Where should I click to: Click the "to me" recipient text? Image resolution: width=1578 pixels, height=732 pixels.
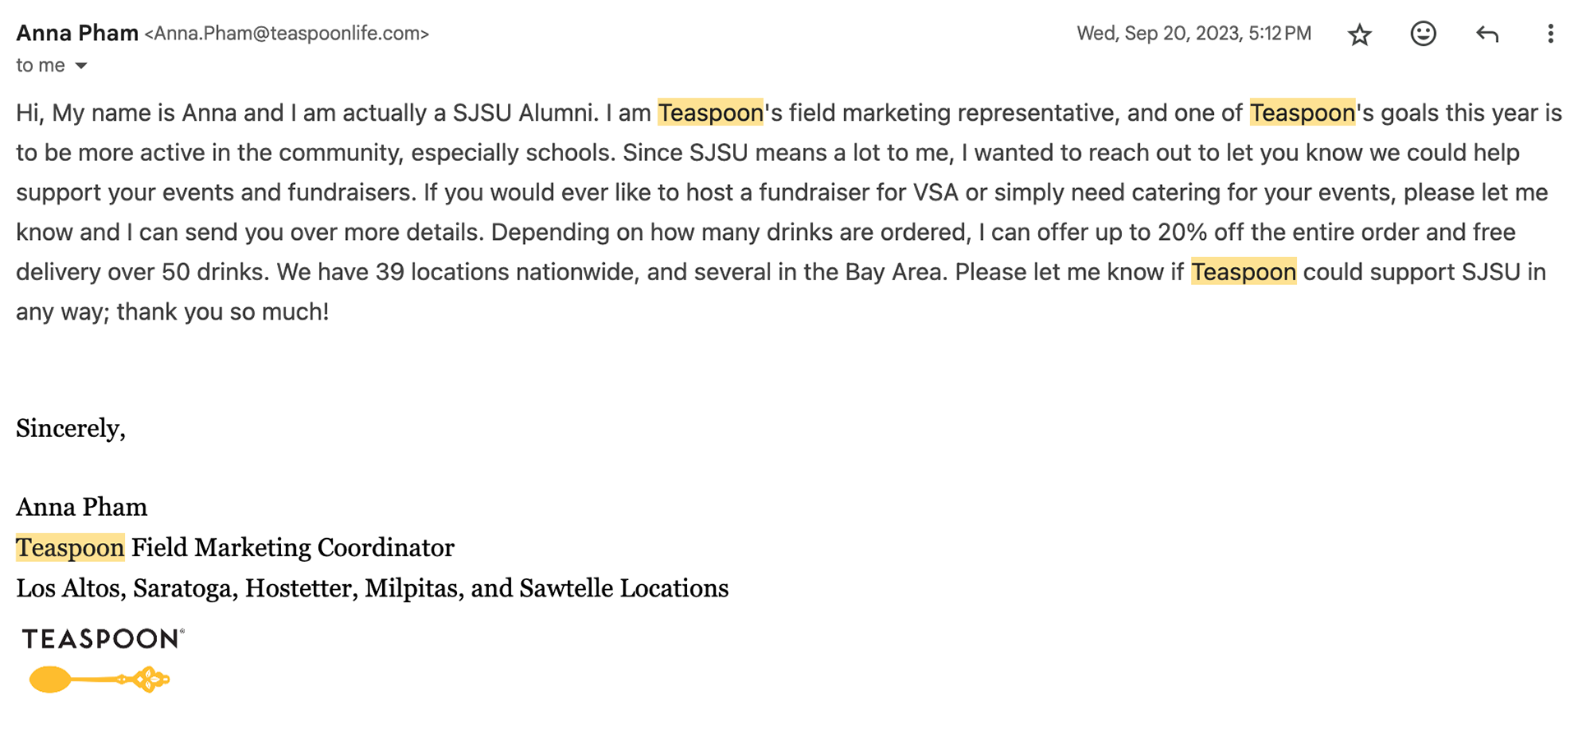click(40, 66)
